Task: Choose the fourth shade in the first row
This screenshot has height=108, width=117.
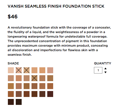Action: pyautogui.click(x=34, y=70)
